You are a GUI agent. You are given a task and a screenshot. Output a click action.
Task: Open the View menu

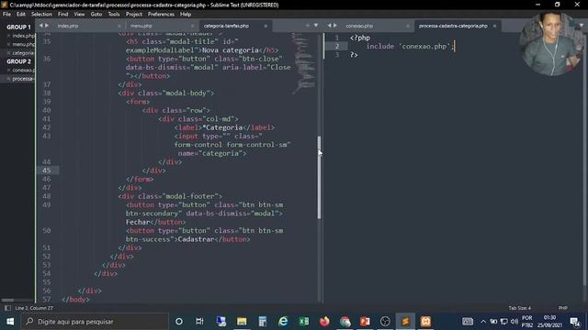coord(79,15)
